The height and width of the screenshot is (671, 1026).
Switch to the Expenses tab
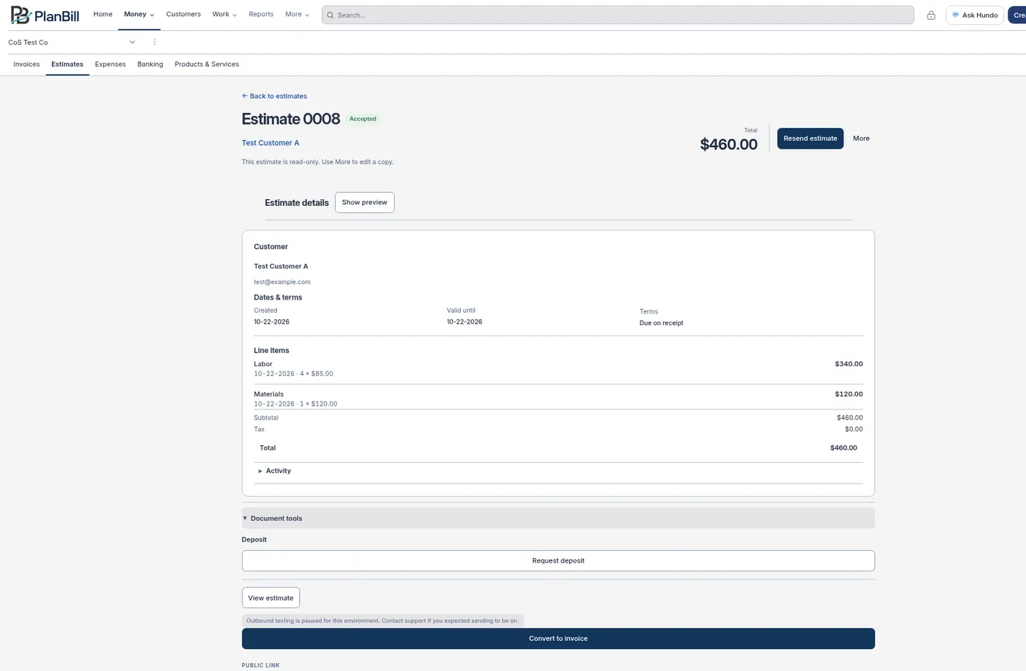pos(111,64)
